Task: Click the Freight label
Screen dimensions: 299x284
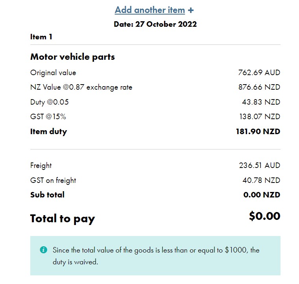Action: click(41, 166)
